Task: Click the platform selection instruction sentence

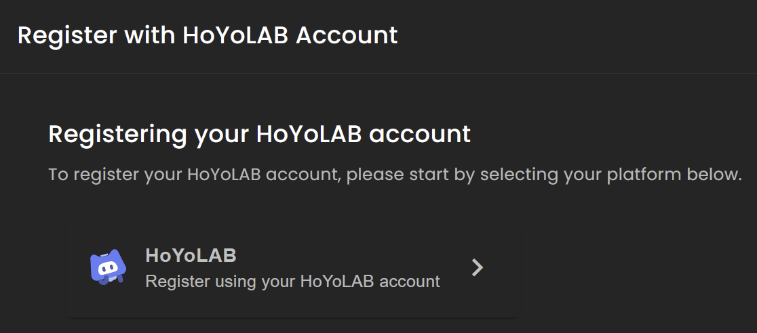Action: pyautogui.click(x=395, y=175)
